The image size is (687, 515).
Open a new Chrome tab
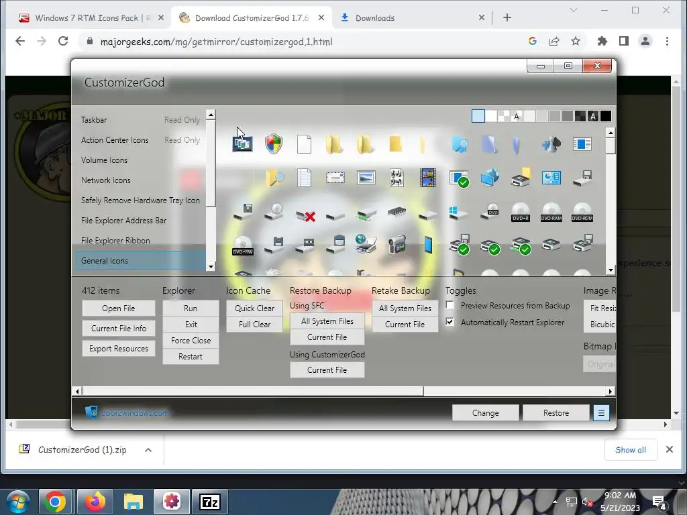(507, 17)
